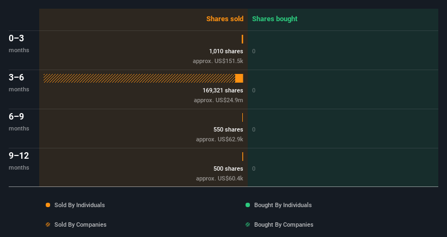Image resolution: width=447 pixels, height=237 pixels.
Task: Select the 6–9 months row label
Action: pos(19,122)
